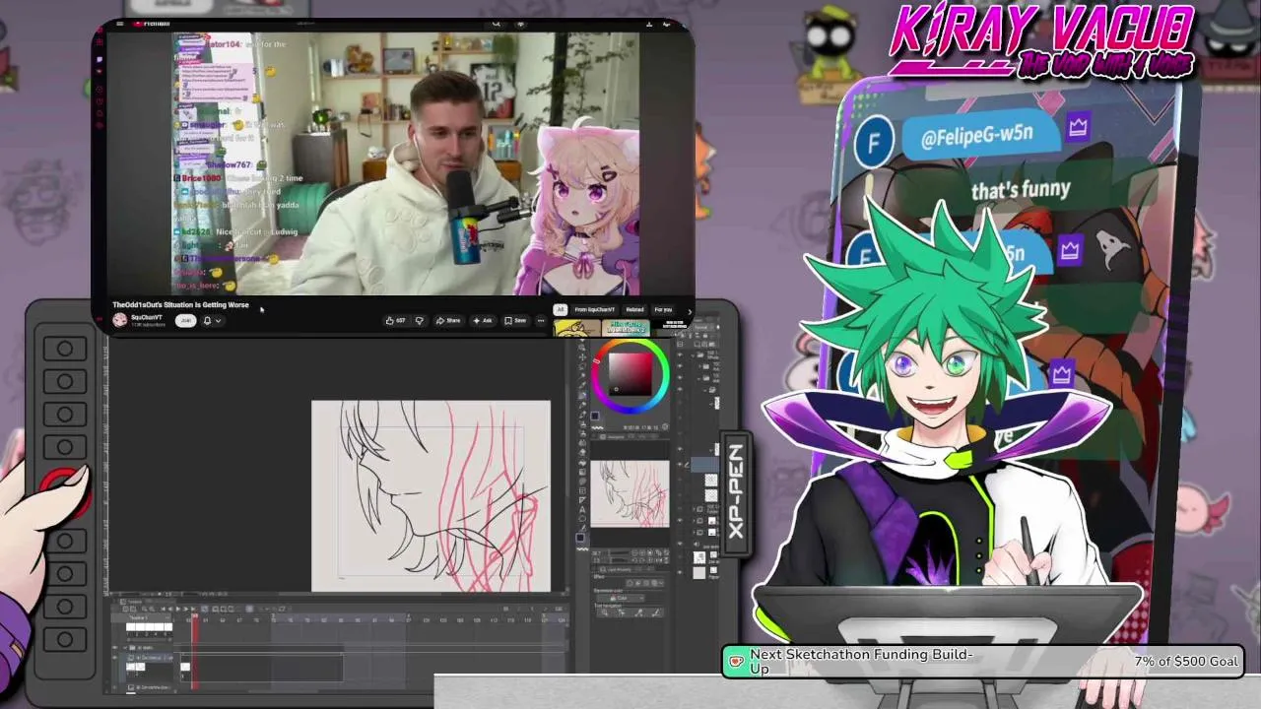Click the Ask button
Viewport: 1261px width, 709px height.
click(x=483, y=320)
